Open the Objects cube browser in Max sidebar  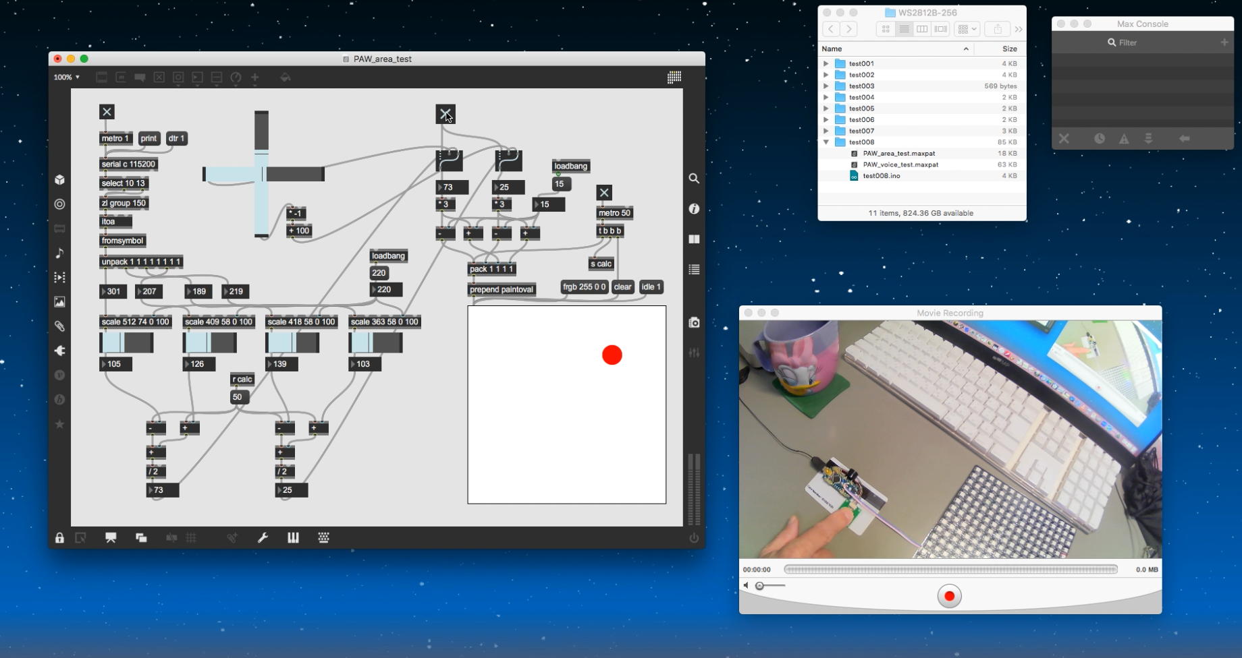[59, 179]
